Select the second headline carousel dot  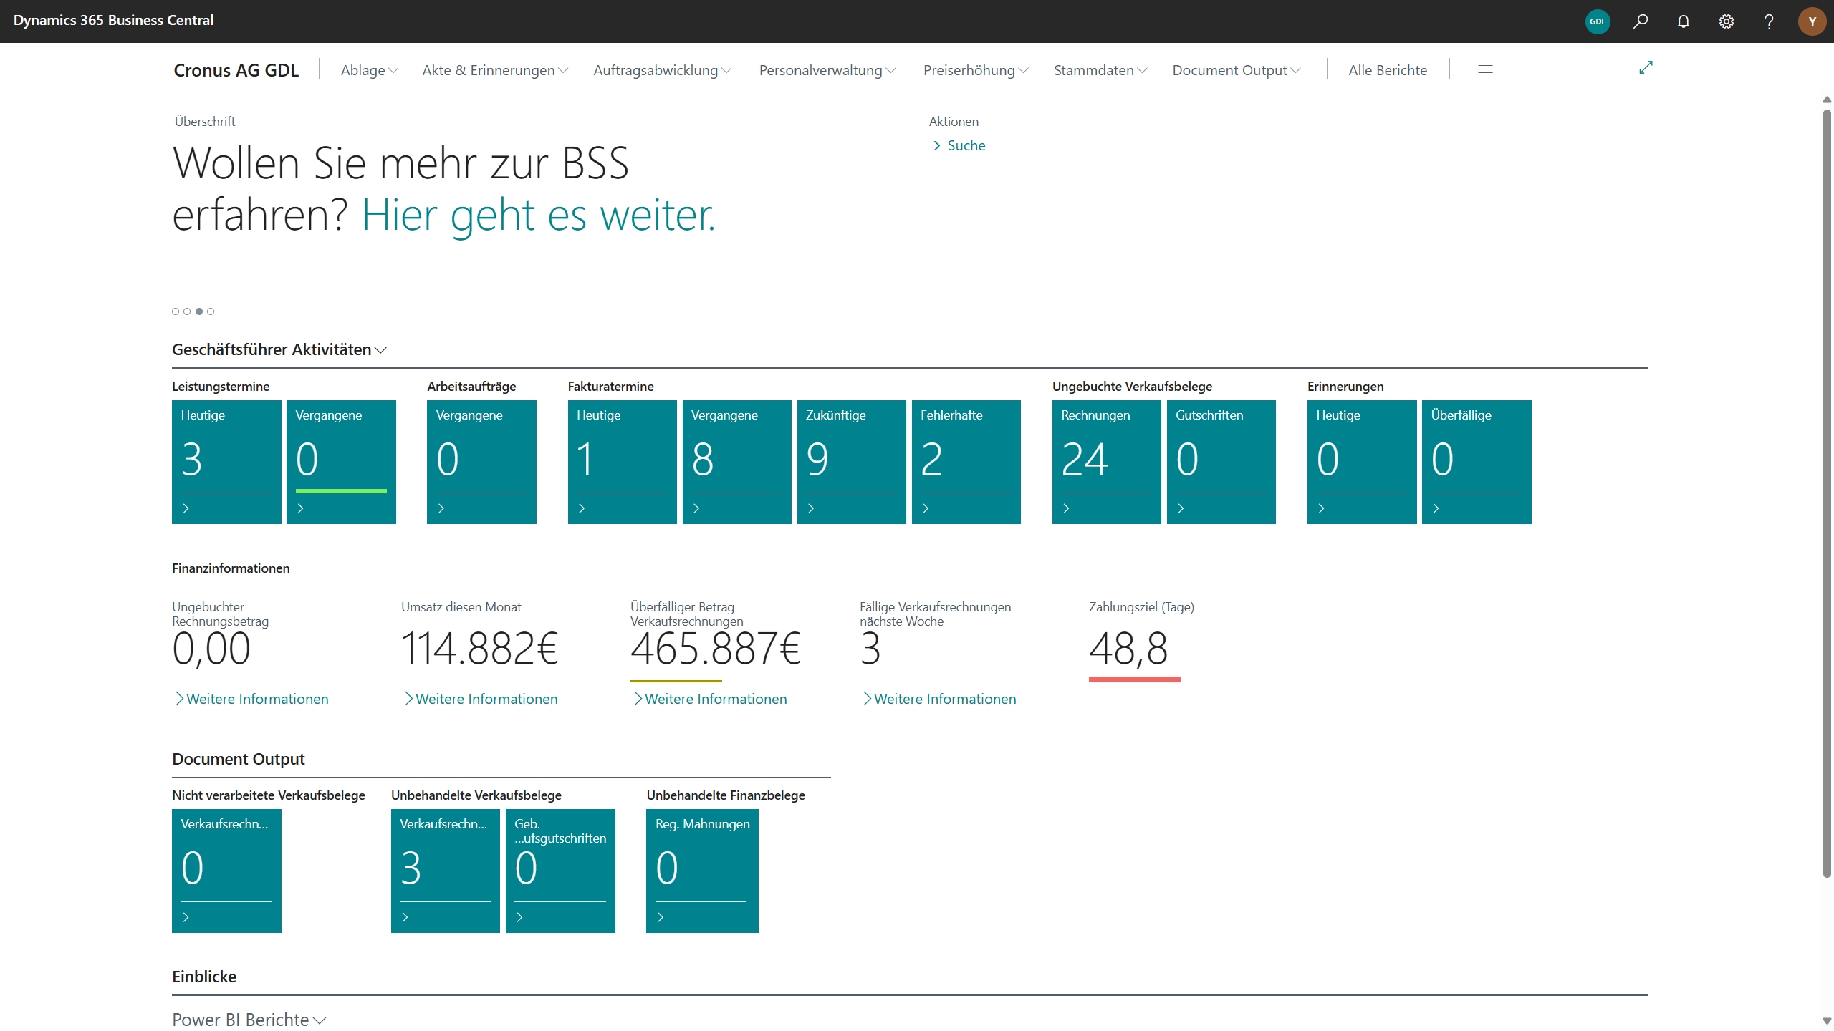pyautogui.click(x=187, y=311)
